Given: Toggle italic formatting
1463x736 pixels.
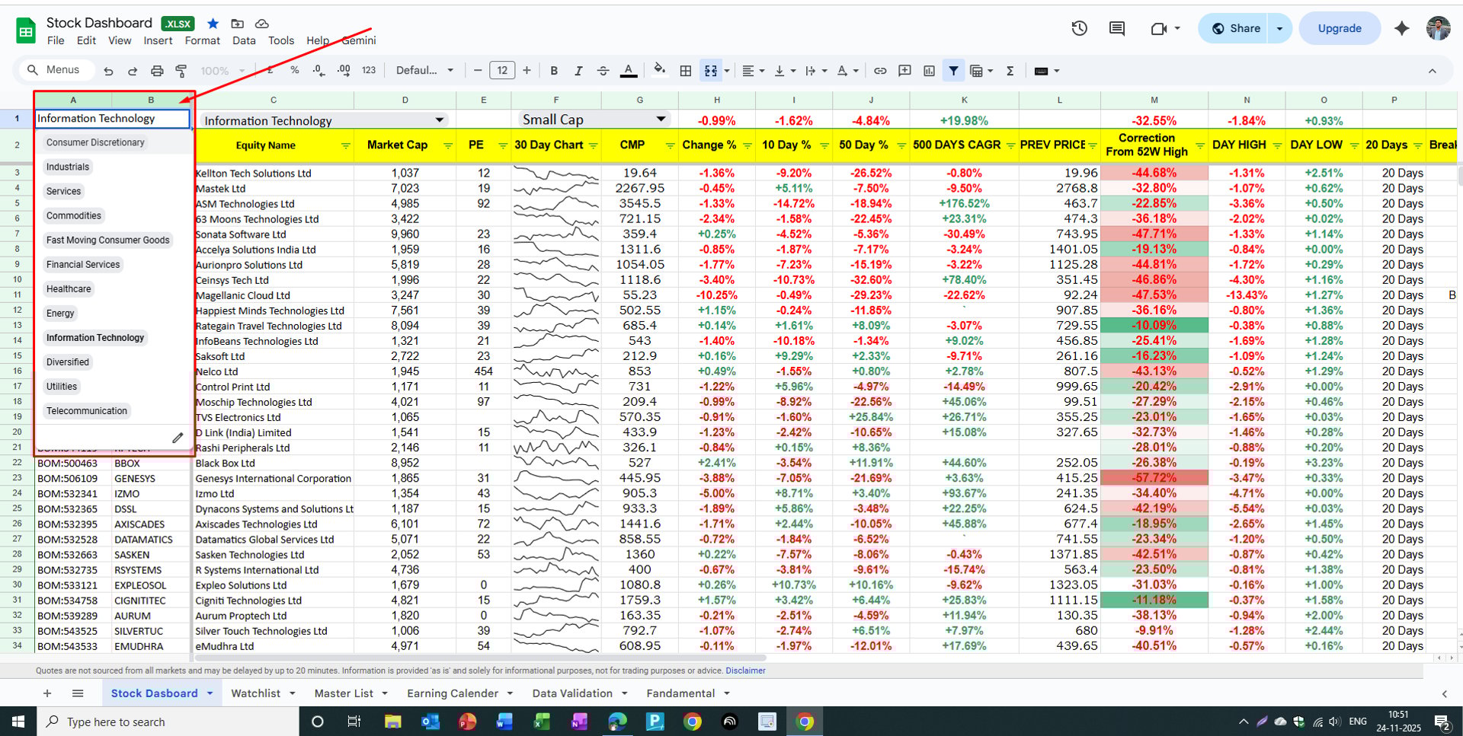Looking at the screenshot, I should (x=578, y=71).
